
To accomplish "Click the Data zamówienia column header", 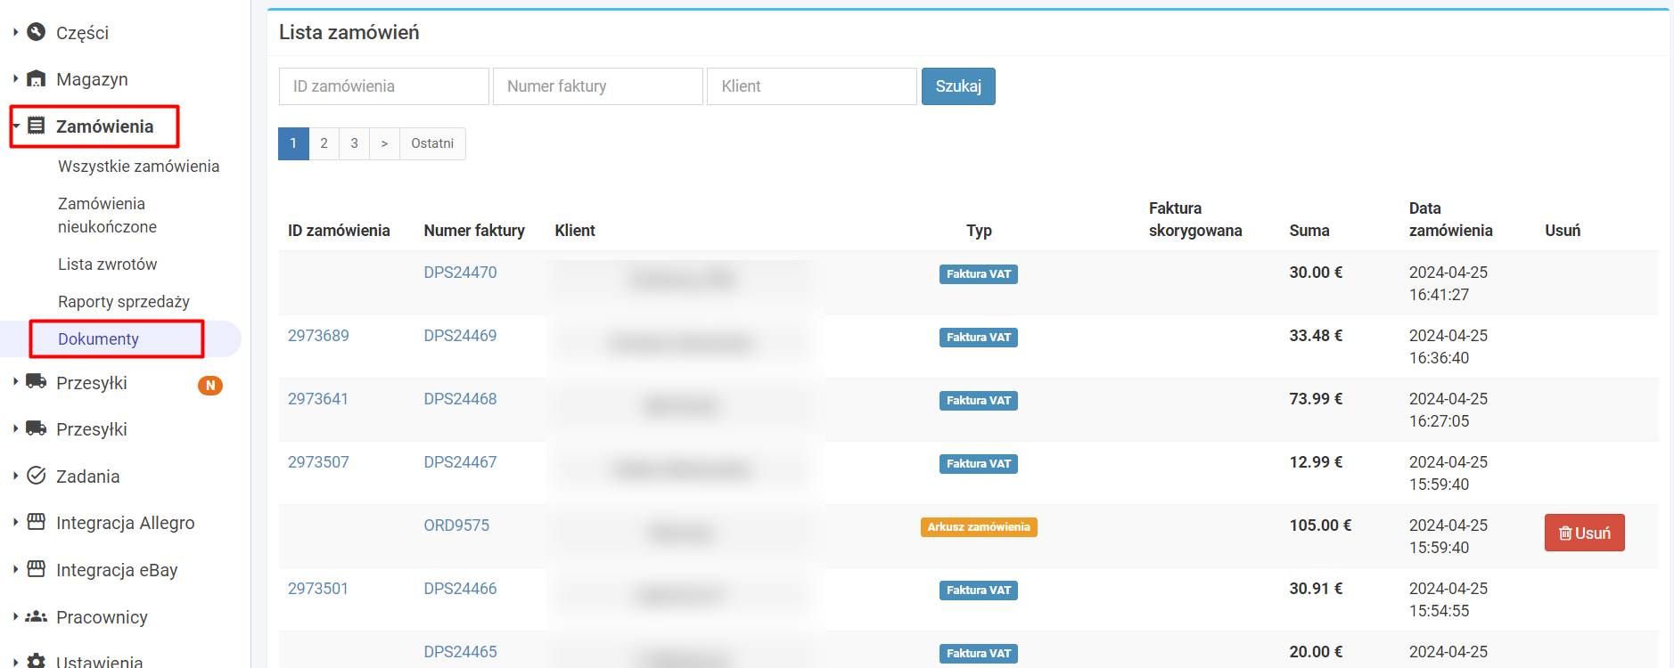I will tap(1450, 219).
